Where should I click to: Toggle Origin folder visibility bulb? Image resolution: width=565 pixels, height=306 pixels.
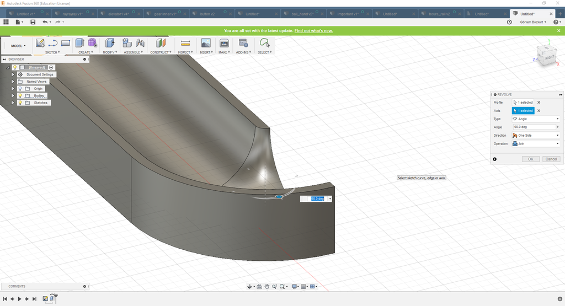click(20, 88)
